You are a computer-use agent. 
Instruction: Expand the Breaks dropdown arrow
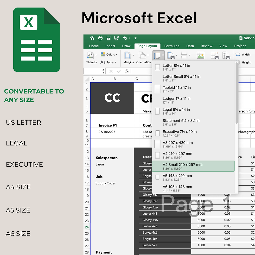(x=190, y=55)
